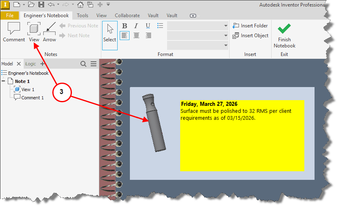The height and width of the screenshot is (206, 337).
Task: Go to Previous Note
Action: click(79, 26)
